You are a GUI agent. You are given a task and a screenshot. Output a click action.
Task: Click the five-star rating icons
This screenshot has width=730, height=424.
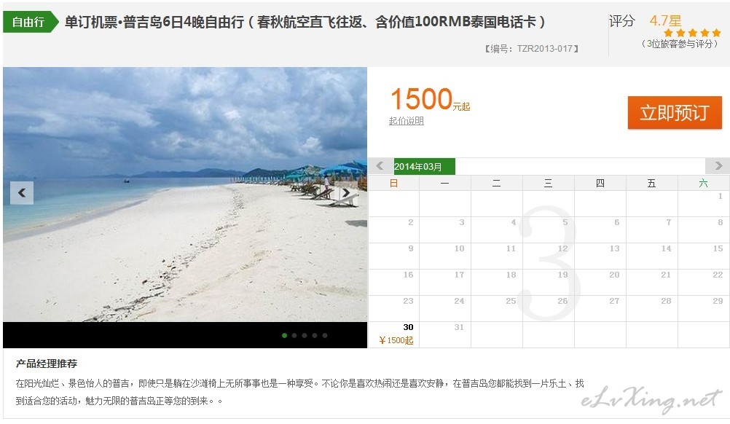[692, 33]
